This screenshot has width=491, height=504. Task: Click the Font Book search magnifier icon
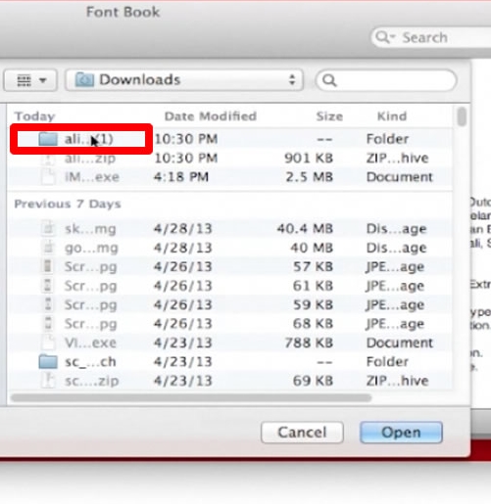(x=384, y=37)
